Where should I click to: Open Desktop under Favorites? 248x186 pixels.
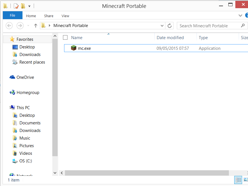[x=27, y=47]
